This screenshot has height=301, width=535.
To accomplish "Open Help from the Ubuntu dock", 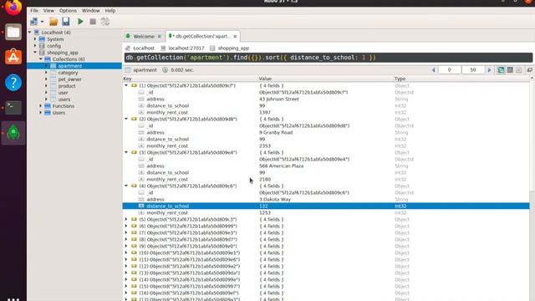I will [13, 82].
